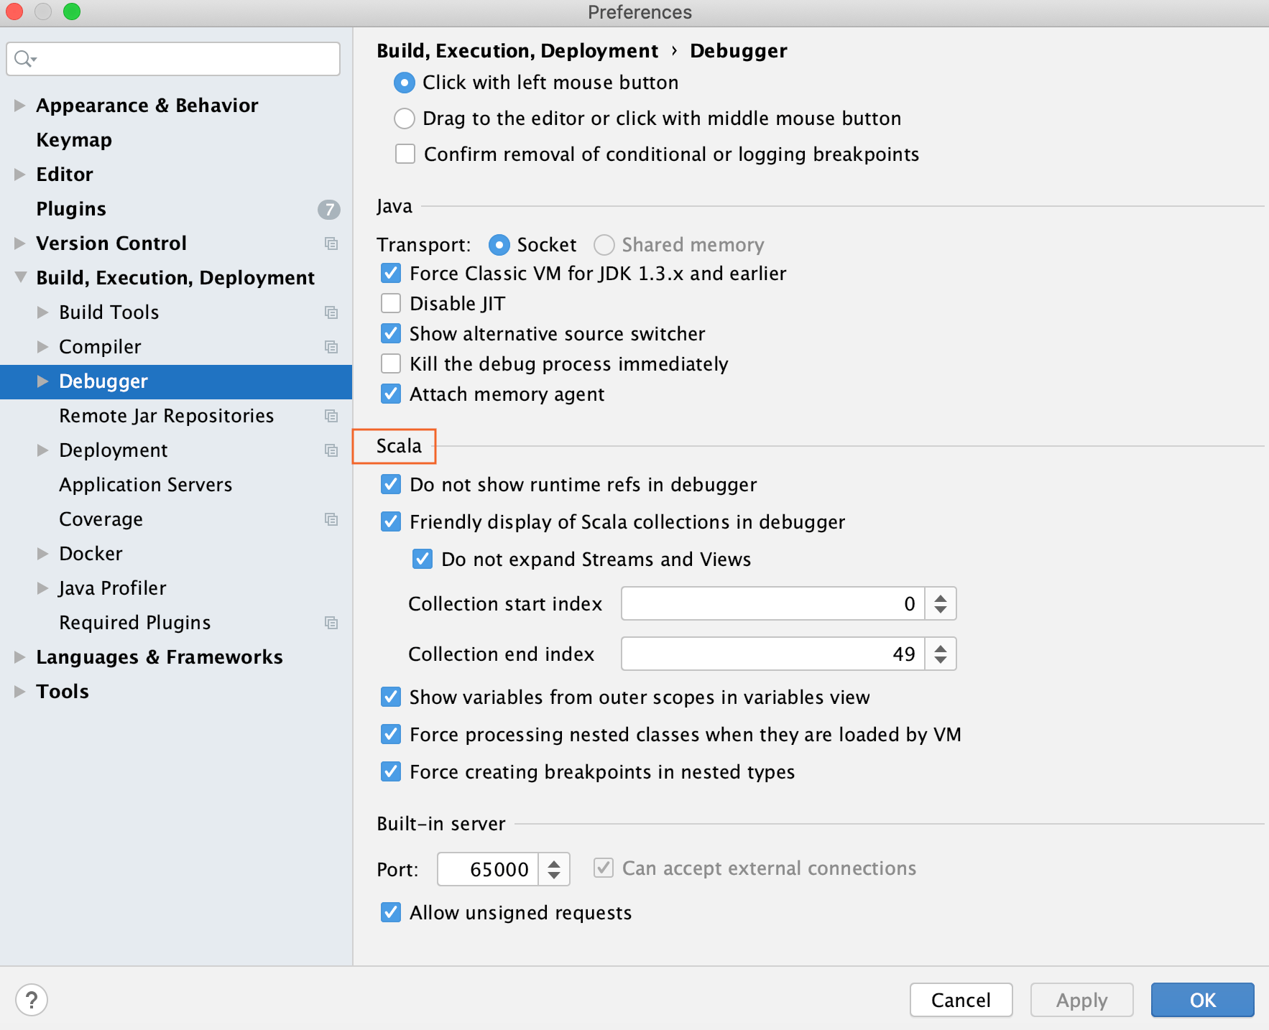Image resolution: width=1269 pixels, height=1030 pixels.
Task: Toggle Attach memory agent checkbox
Action: click(391, 394)
